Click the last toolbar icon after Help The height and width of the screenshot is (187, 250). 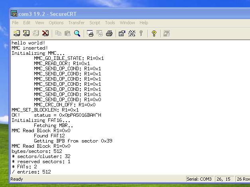(x=167, y=33)
